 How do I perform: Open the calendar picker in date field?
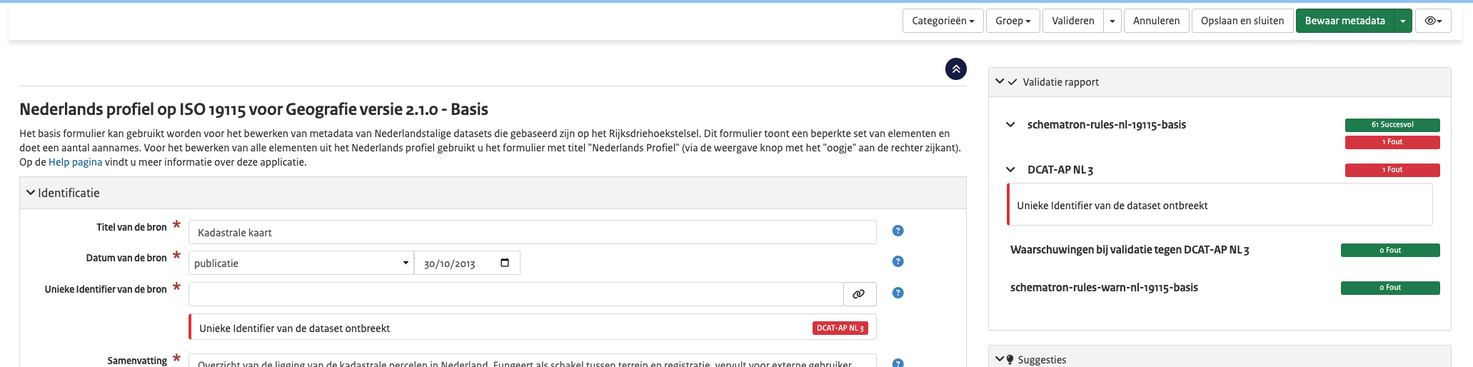505,263
